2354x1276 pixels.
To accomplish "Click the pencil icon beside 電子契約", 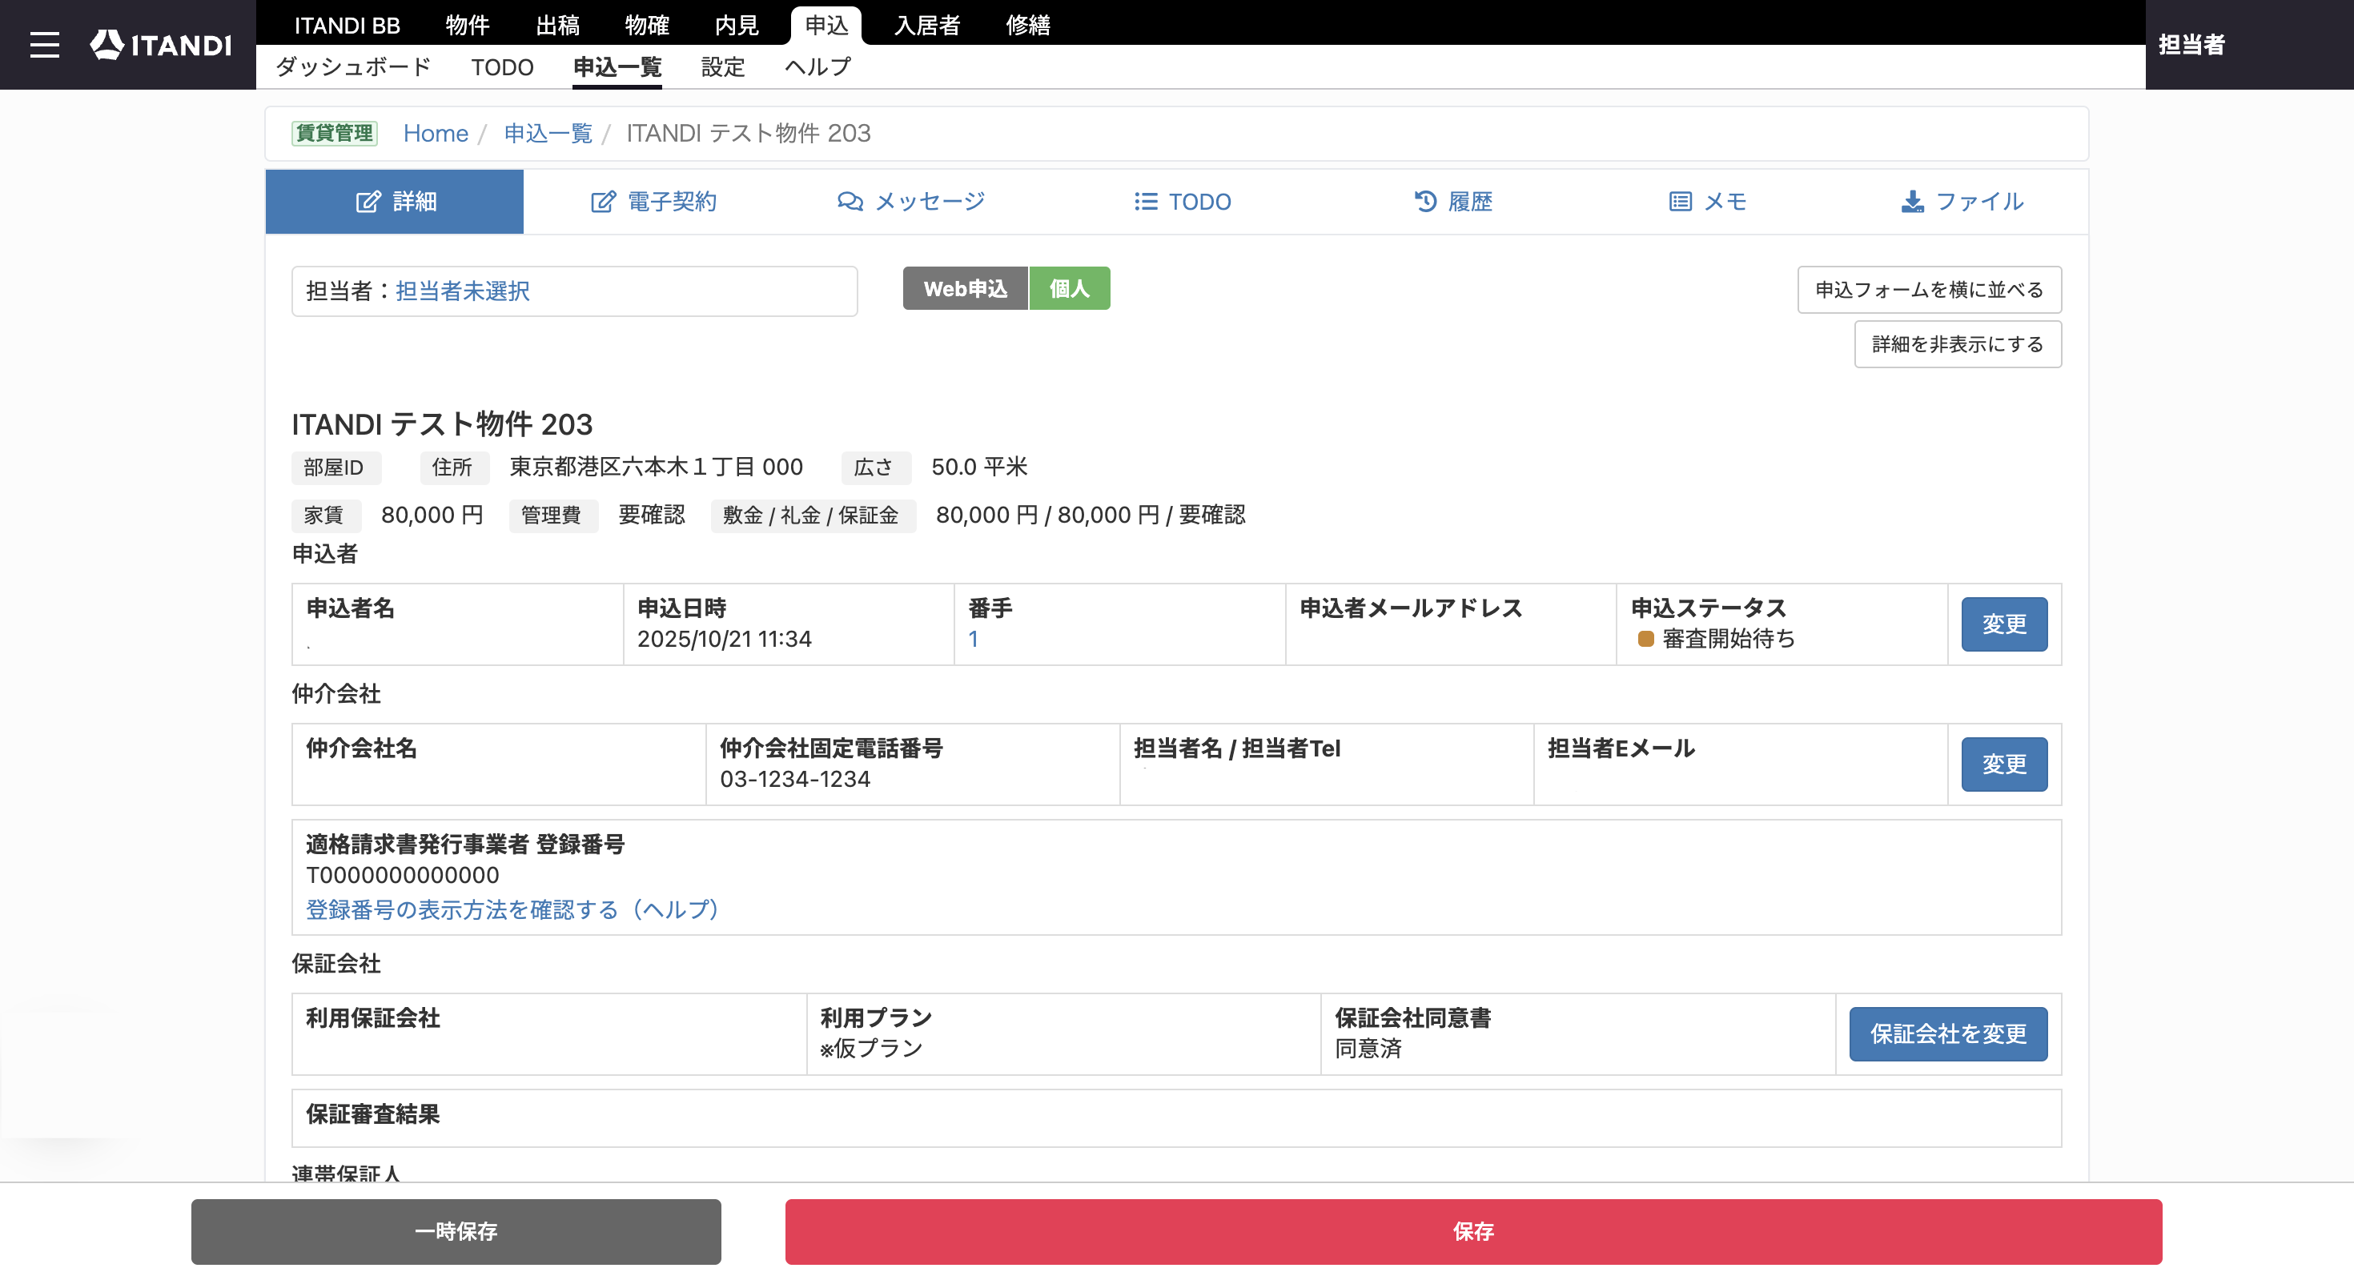I will click(602, 202).
